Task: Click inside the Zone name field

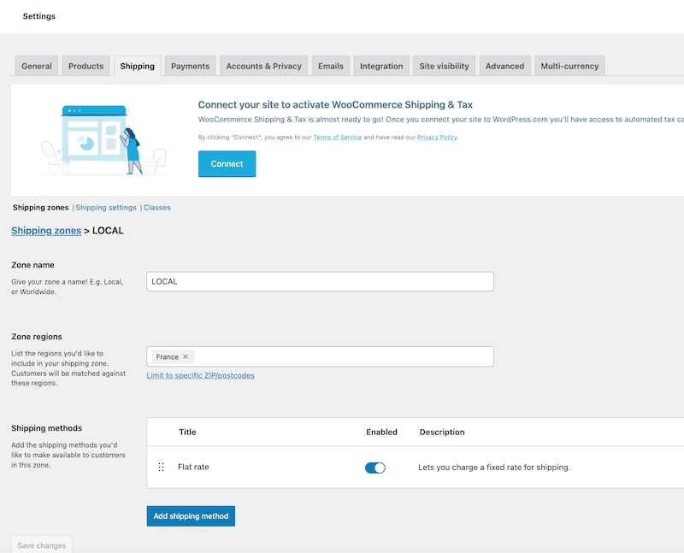Action: (x=320, y=281)
